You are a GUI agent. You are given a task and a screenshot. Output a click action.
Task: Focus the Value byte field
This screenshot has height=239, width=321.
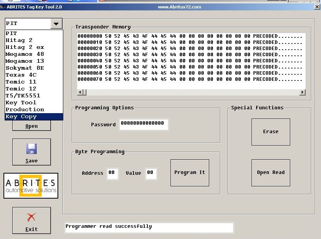tap(151, 174)
